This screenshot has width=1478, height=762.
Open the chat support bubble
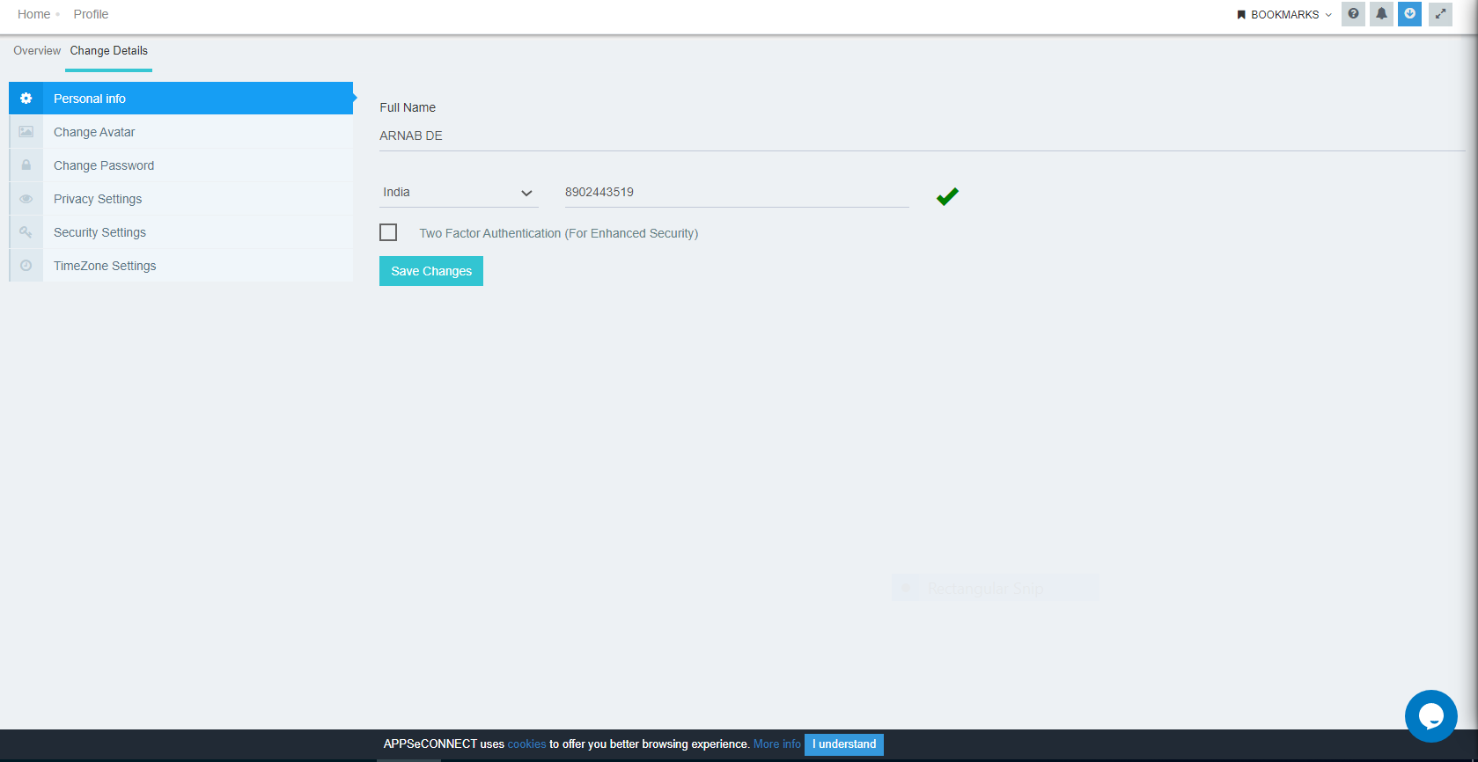tap(1430, 716)
